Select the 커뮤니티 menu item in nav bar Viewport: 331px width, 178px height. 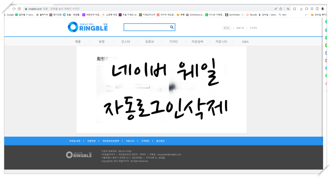(x=221, y=41)
